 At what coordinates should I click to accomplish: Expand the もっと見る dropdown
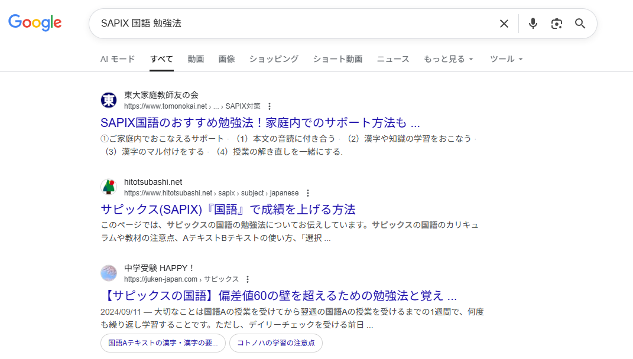click(449, 59)
